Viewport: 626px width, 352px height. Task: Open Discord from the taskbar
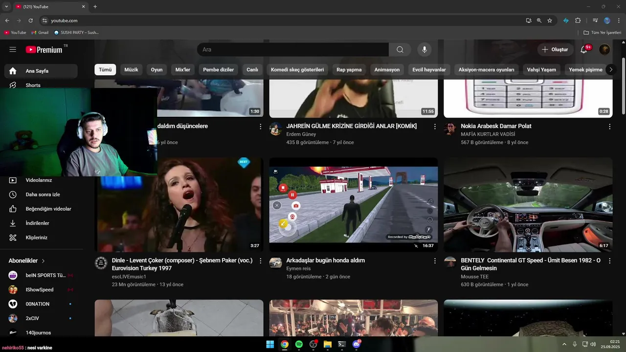coord(357,344)
